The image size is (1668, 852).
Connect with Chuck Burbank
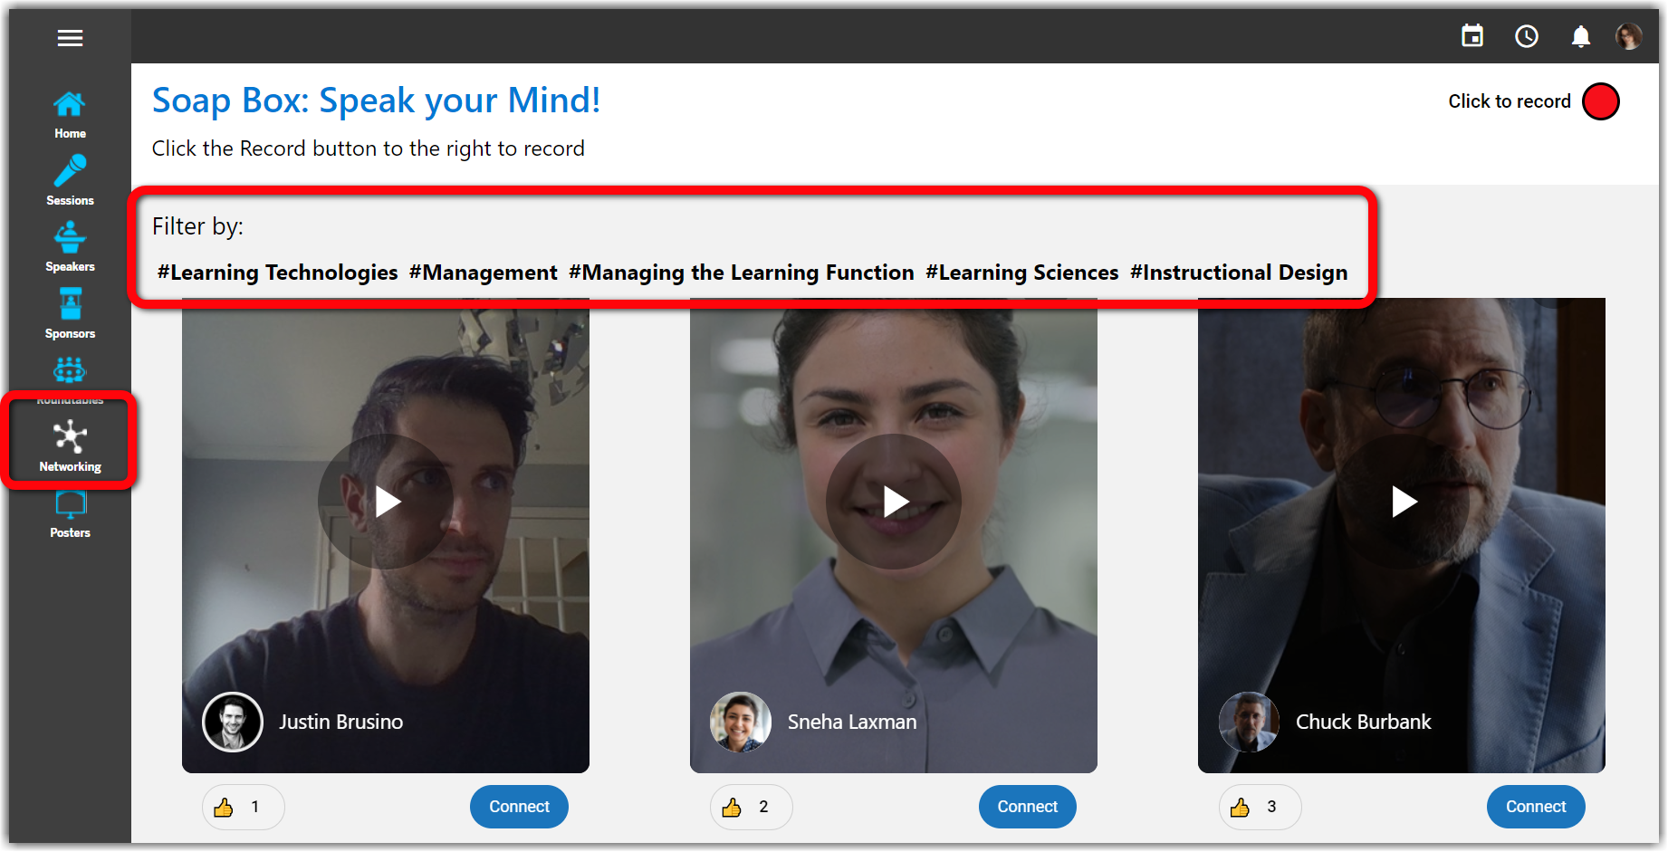(x=1535, y=807)
